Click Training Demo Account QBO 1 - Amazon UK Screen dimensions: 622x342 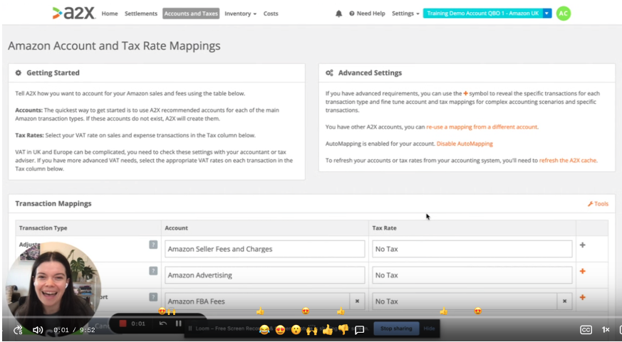(482, 13)
